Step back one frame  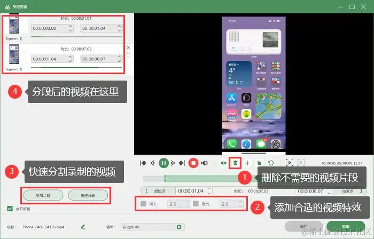[153, 163]
